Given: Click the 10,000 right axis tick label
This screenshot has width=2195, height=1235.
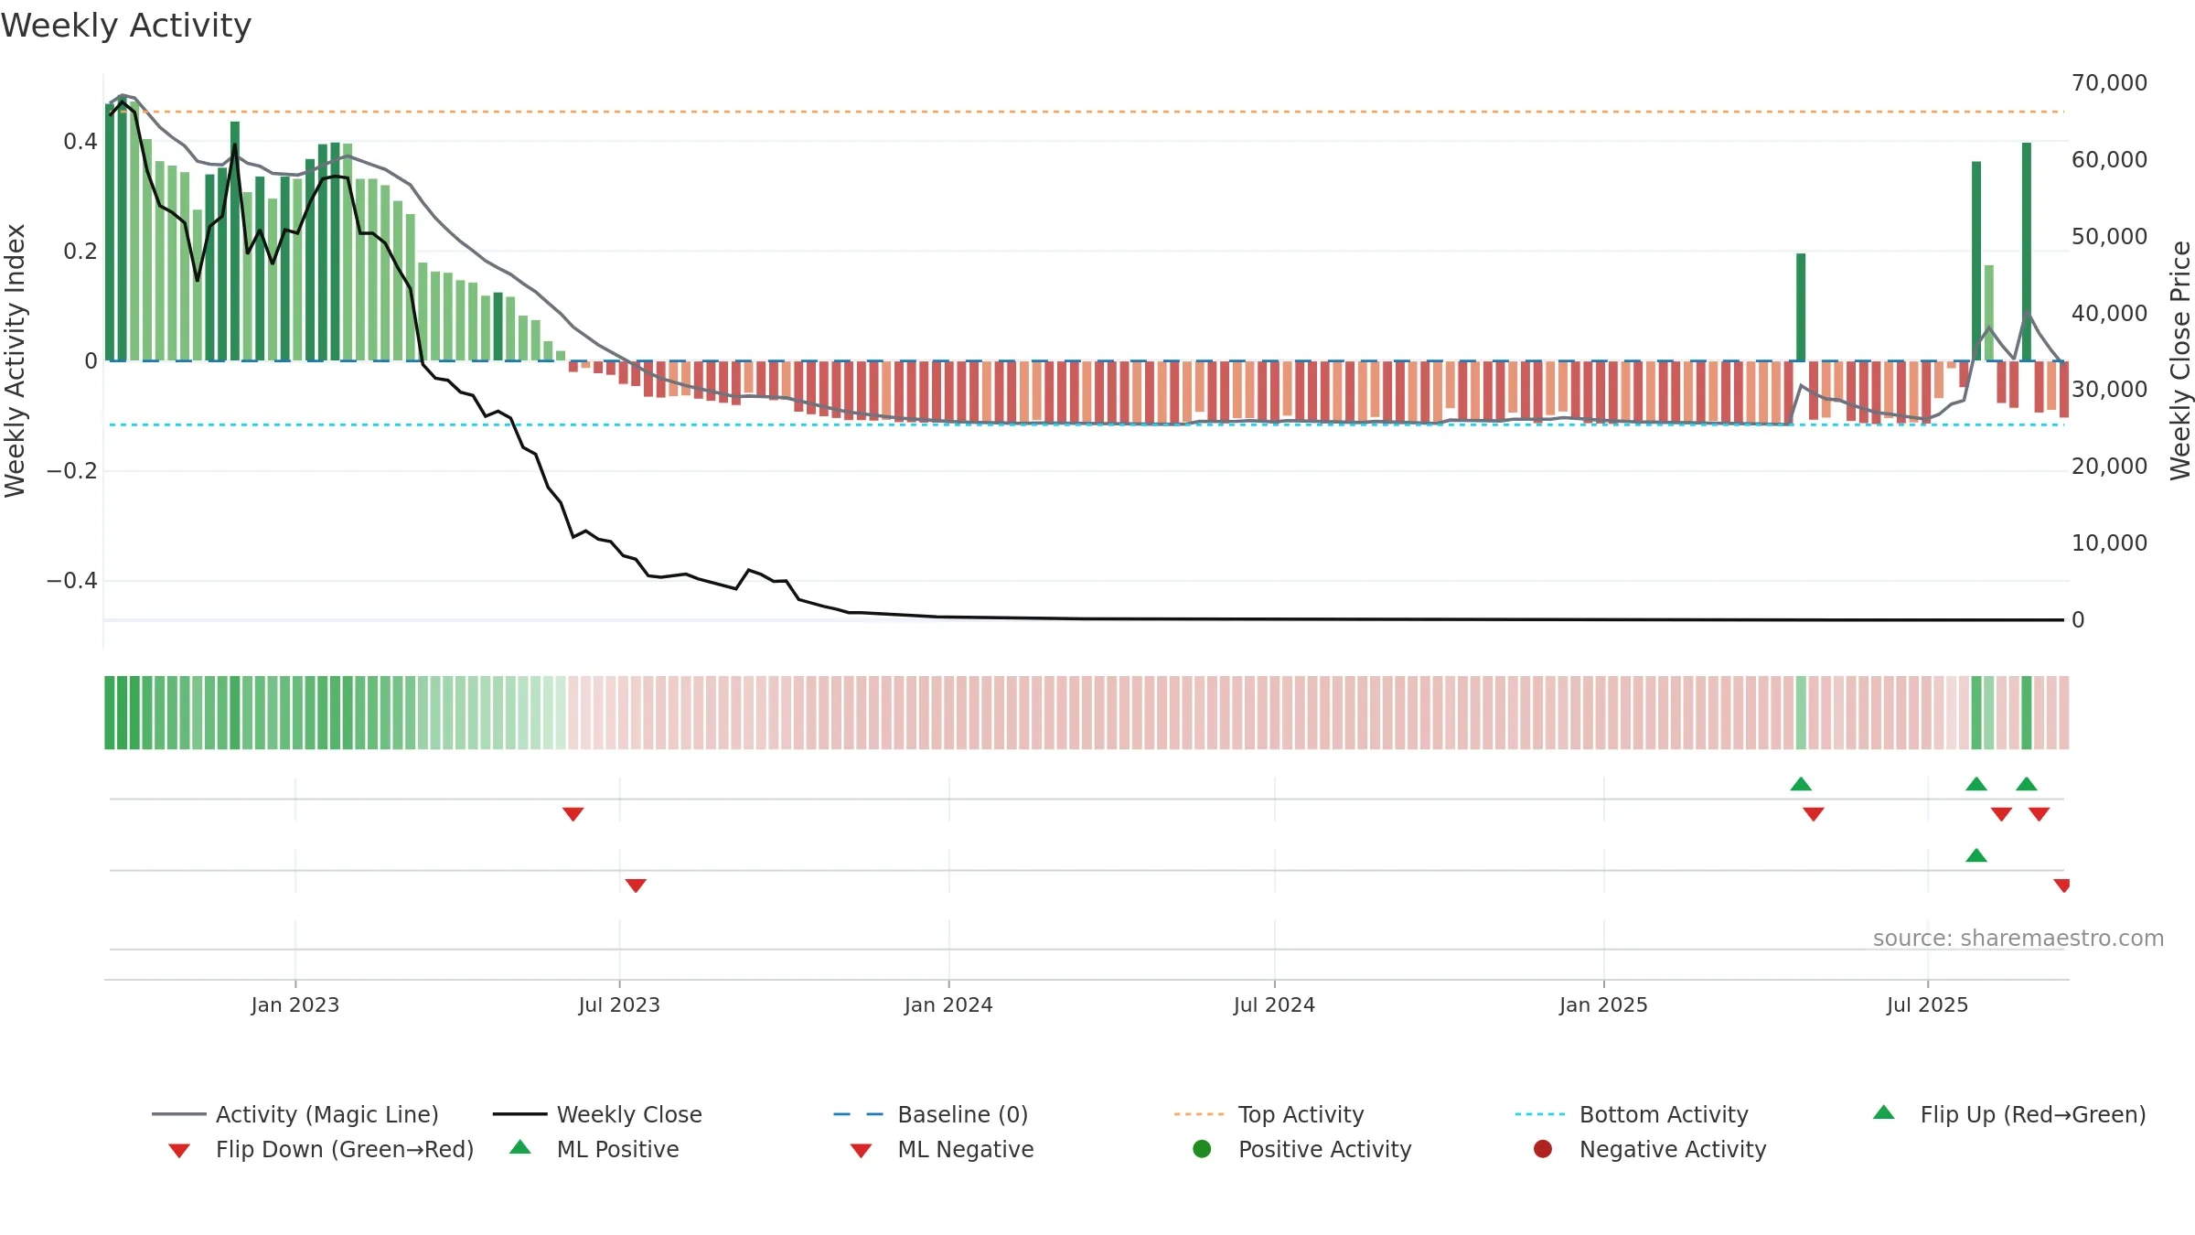Looking at the screenshot, I should pos(2109,543).
